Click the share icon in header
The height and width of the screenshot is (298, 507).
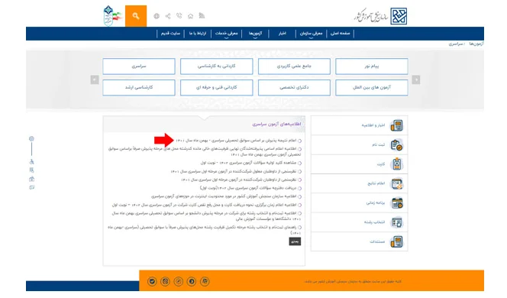point(168,16)
